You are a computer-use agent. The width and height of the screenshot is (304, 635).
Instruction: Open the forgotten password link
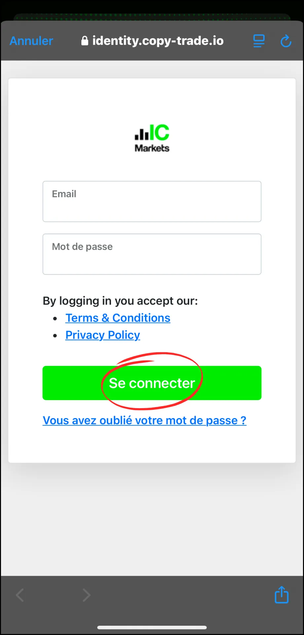point(144,420)
